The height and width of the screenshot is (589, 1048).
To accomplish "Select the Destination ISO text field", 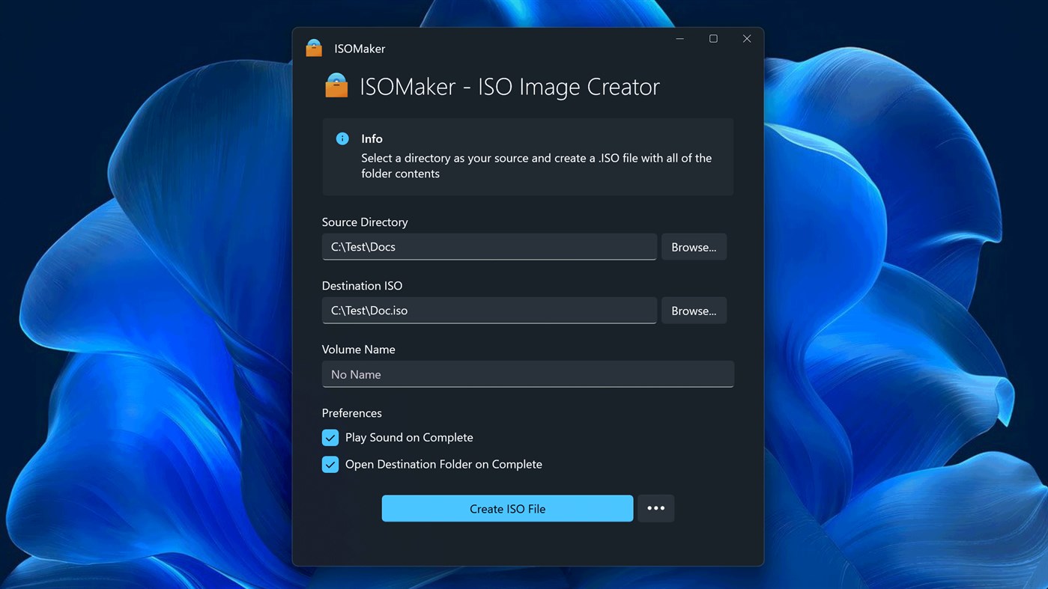I will tap(489, 310).
